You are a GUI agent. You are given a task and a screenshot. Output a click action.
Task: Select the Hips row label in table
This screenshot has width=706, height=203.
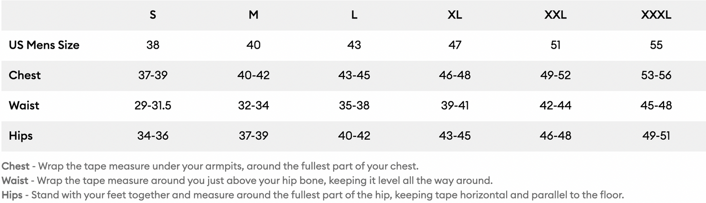[21, 136]
